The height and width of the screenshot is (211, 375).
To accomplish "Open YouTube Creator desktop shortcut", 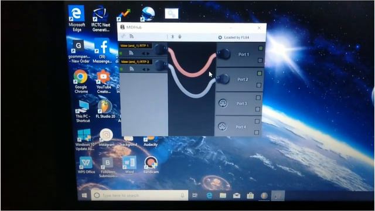I will click(x=103, y=81).
